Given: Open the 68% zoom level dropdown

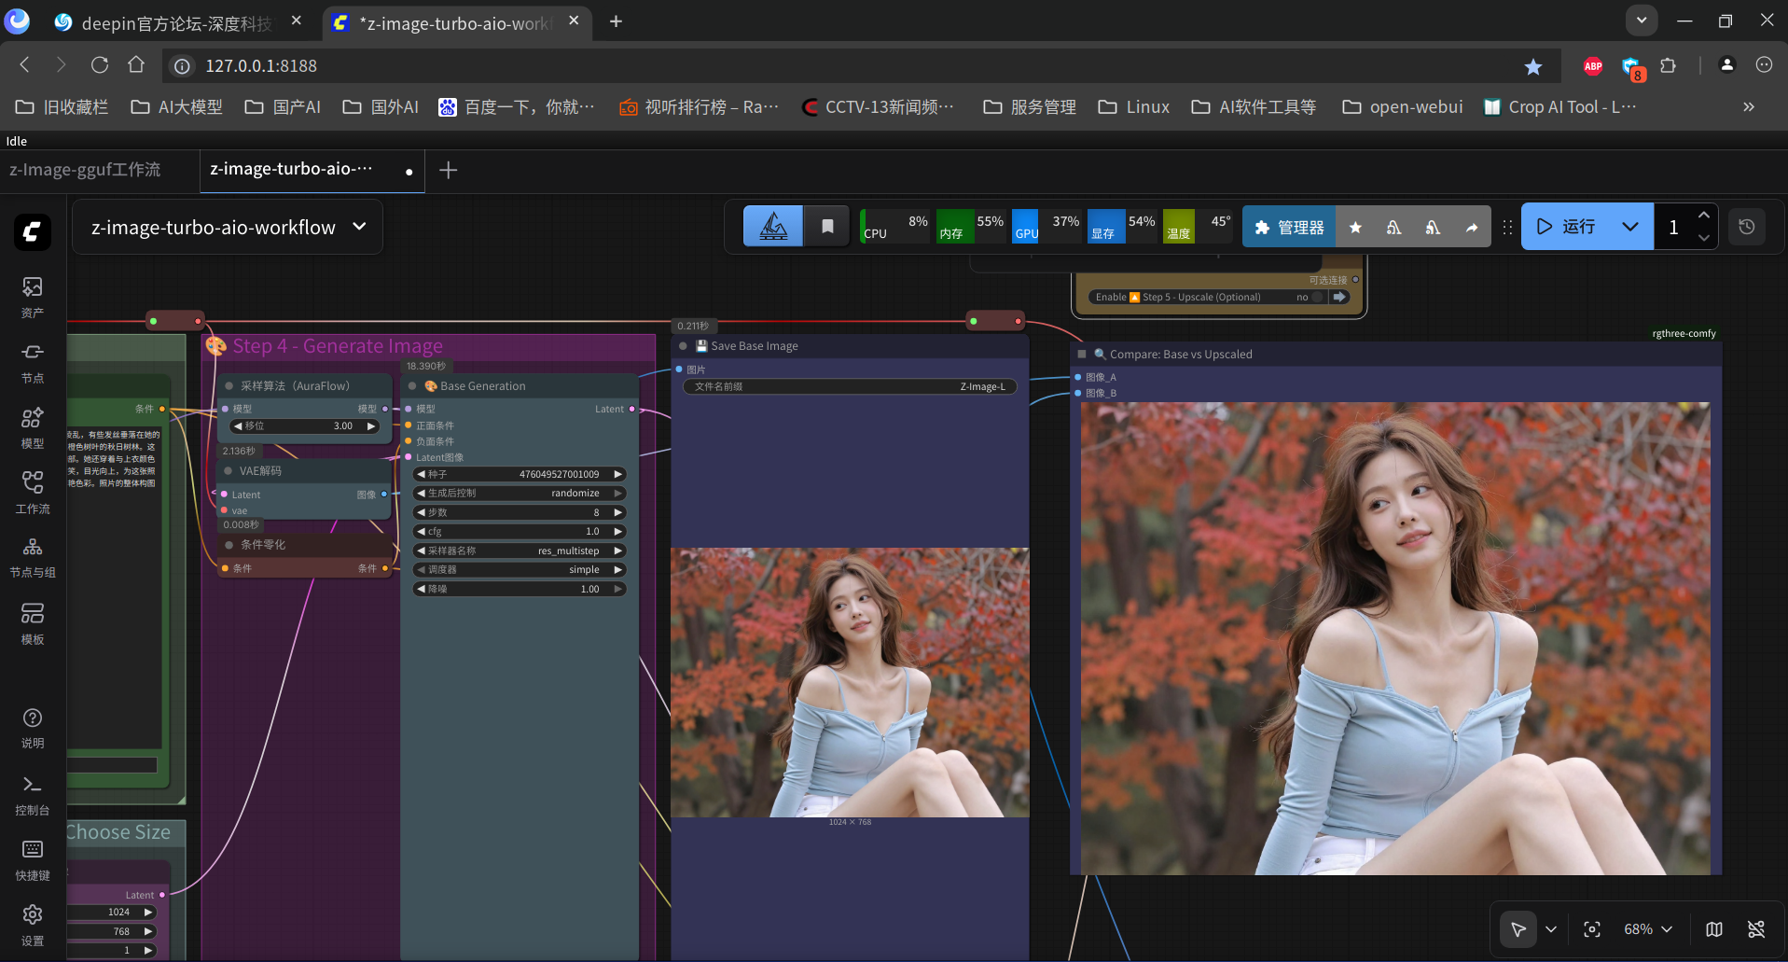Looking at the screenshot, I should pyautogui.click(x=1648, y=929).
